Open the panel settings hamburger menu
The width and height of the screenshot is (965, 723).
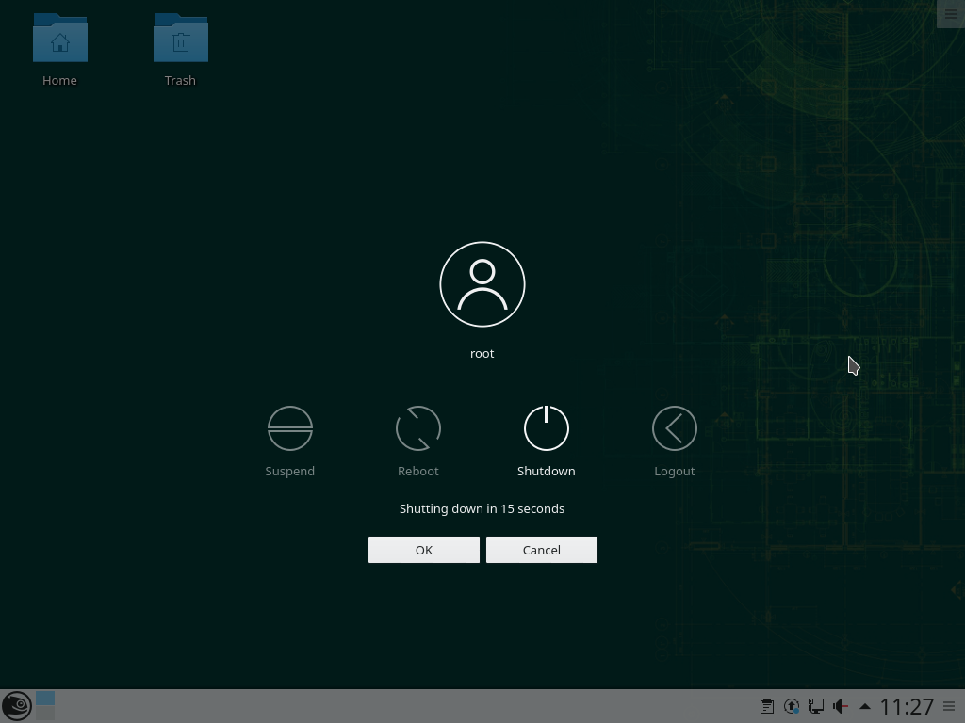[x=949, y=706]
